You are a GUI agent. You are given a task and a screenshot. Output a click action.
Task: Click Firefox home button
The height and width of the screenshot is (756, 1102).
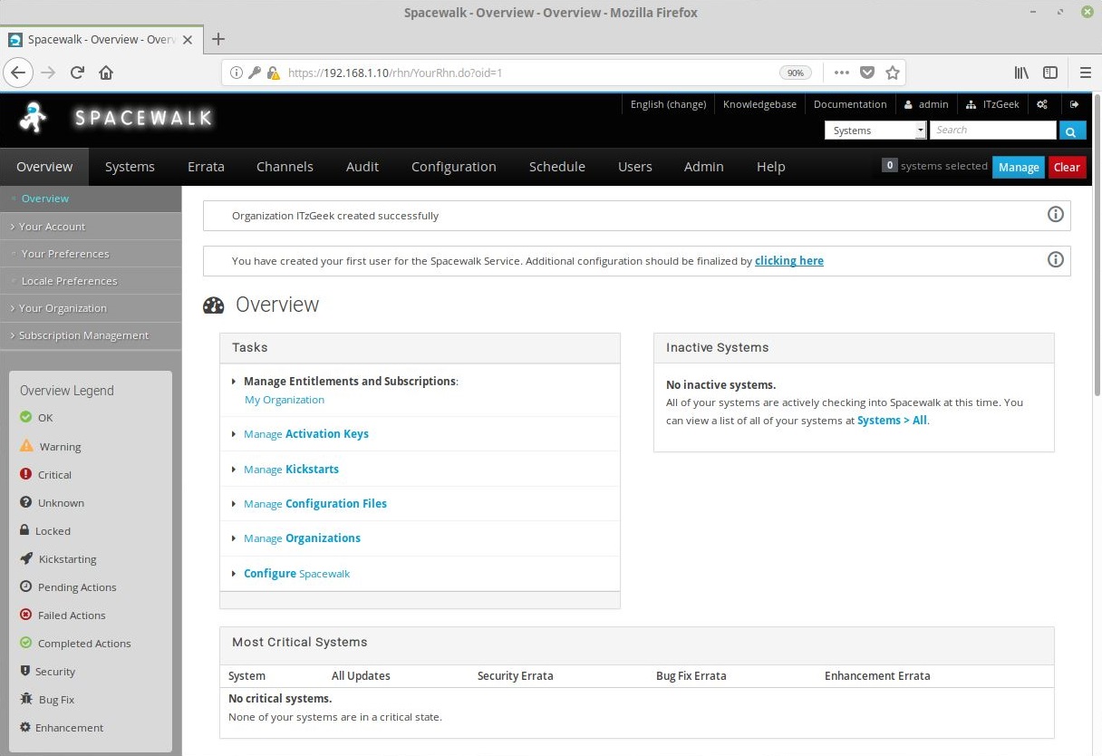tap(106, 73)
